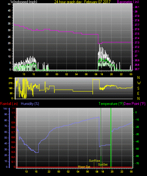
Task: Click the S wind direction label
Action: (x=138, y=88)
